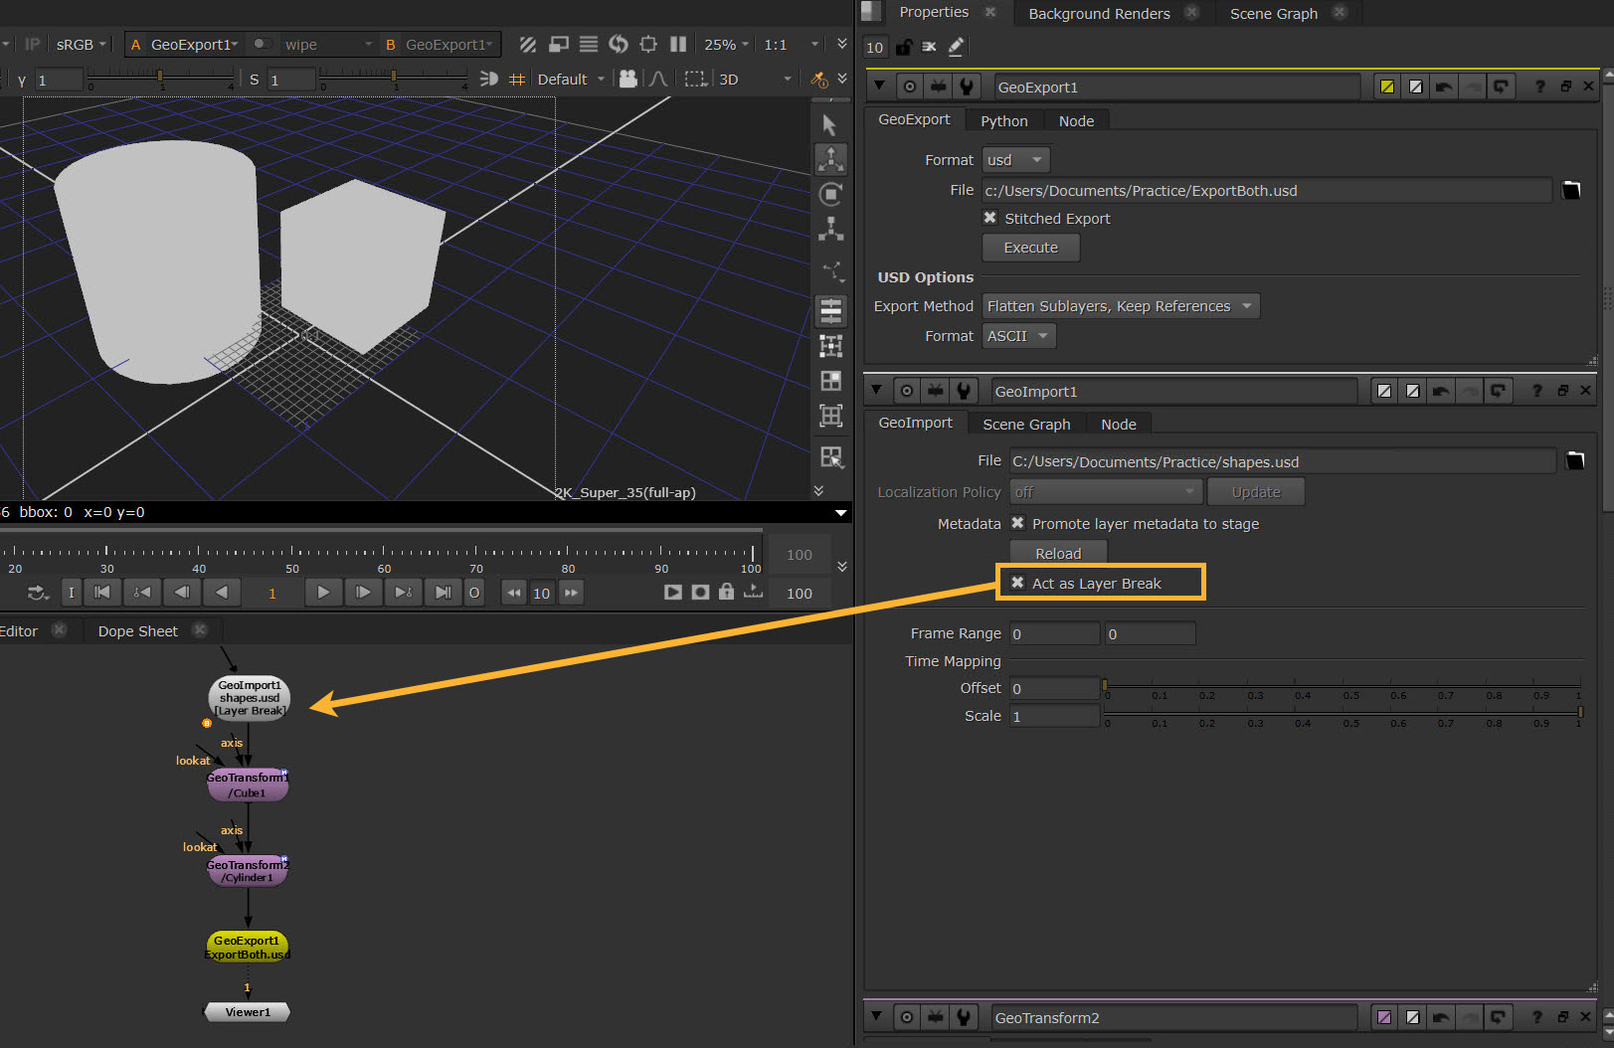The width and height of the screenshot is (1614, 1048).
Task: Open GeoExport Format usd dropdown
Action: pos(1015,159)
